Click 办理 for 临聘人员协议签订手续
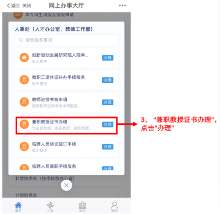This screenshot has width=220, height=214. coord(108,147)
